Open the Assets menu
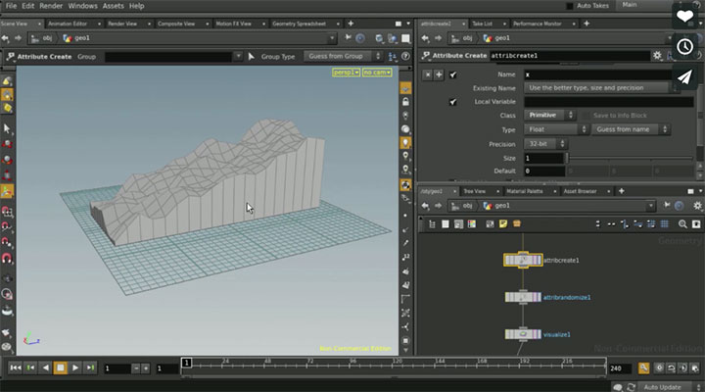705x392 pixels. pyautogui.click(x=114, y=6)
